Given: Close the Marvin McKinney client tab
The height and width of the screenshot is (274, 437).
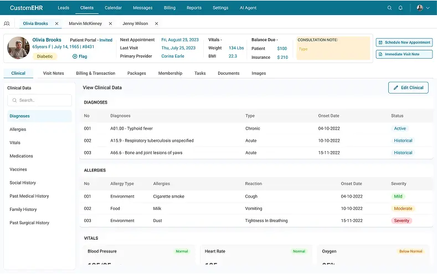Looking at the screenshot, I should (x=110, y=24).
